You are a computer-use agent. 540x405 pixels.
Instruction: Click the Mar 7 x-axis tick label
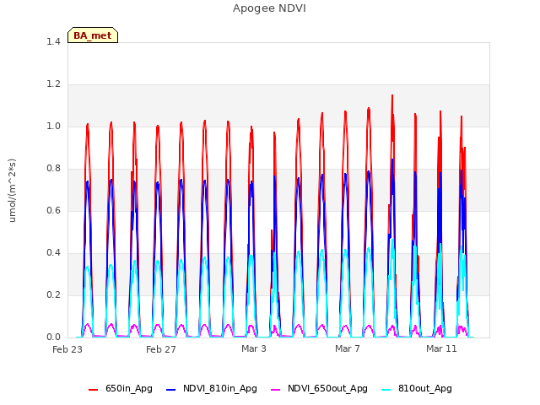coord(348,348)
